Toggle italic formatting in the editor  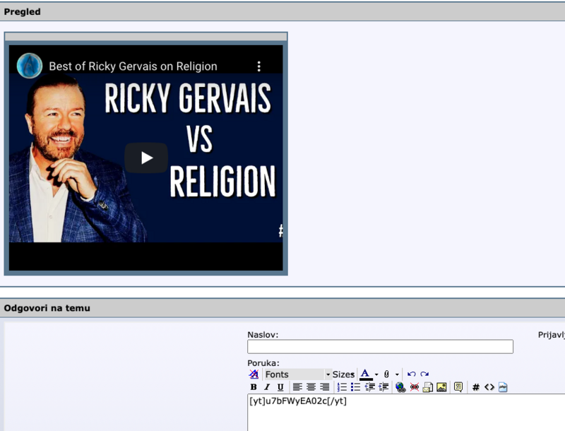(267, 387)
